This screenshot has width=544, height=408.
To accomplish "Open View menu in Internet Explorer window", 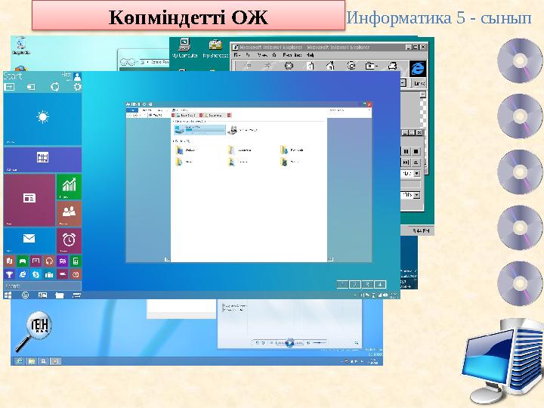I will click(x=263, y=55).
